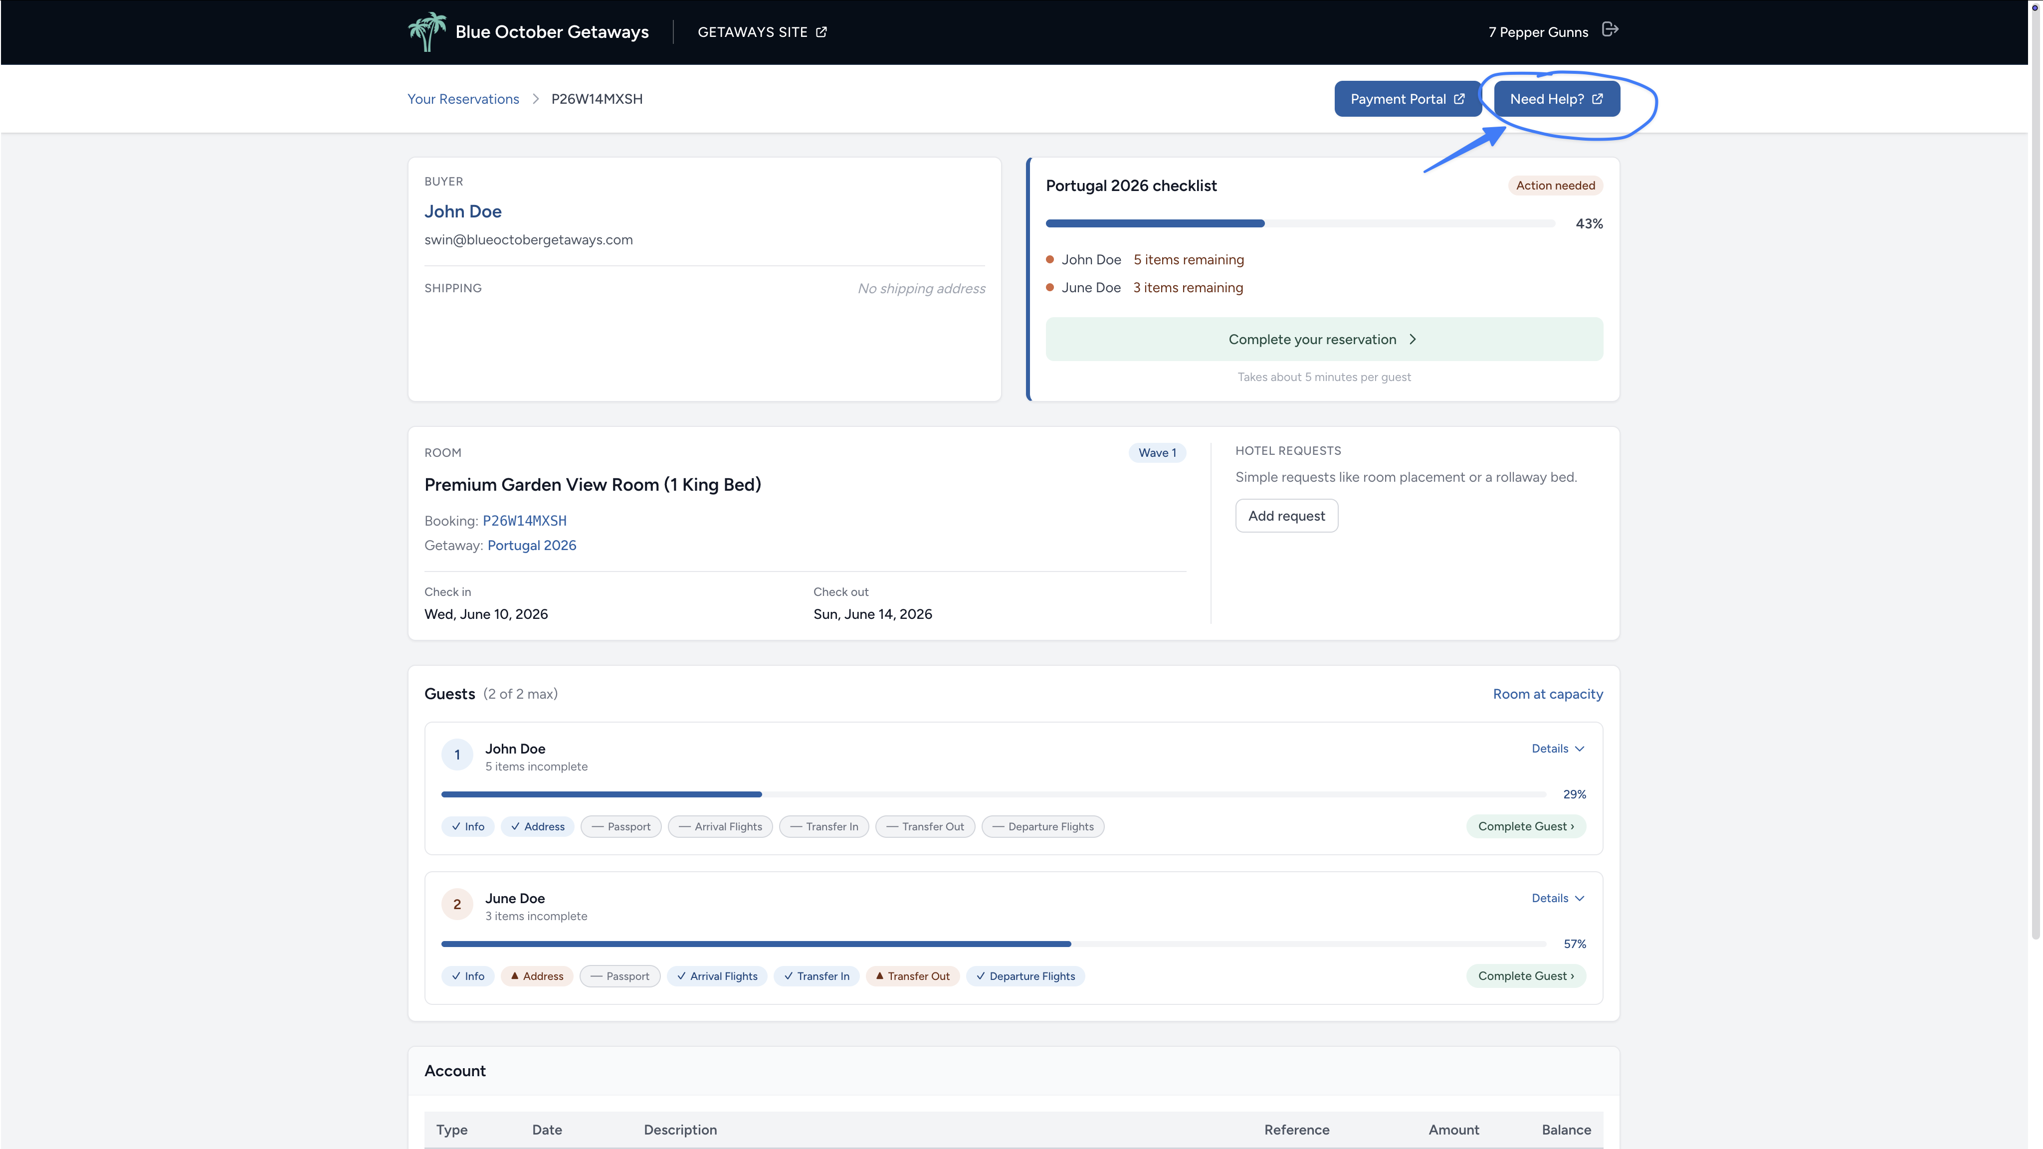The height and width of the screenshot is (1149, 2043).
Task: Click the logout icon beside 7 Pepper Gunns
Action: pyautogui.click(x=1610, y=30)
